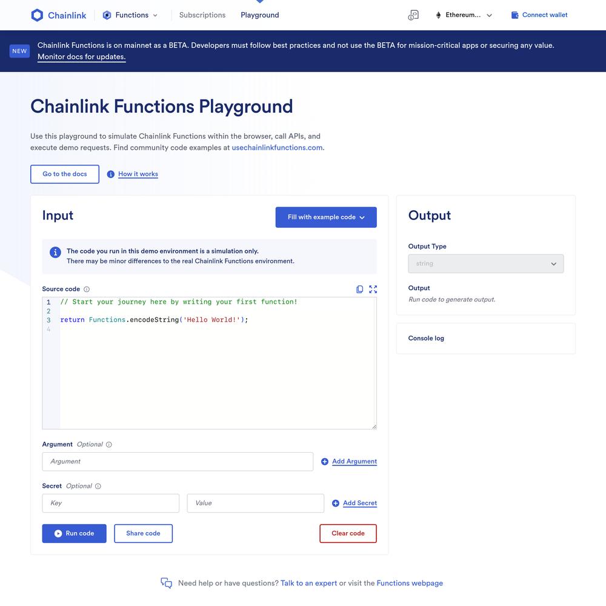The width and height of the screenshot is (606, 606).
Task: Expand code editor to fullscreen
Action: tap(373, 289)
